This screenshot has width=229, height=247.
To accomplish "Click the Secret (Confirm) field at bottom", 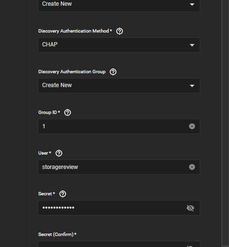I will (x=119, y=244).
